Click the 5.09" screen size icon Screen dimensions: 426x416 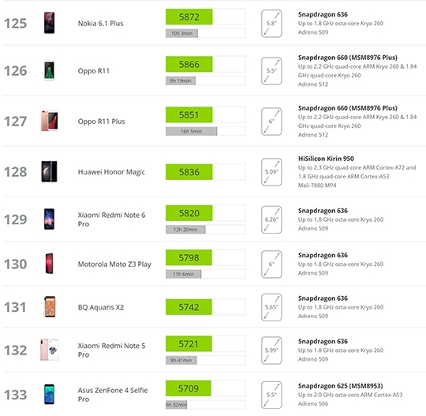tap(271, 172)
